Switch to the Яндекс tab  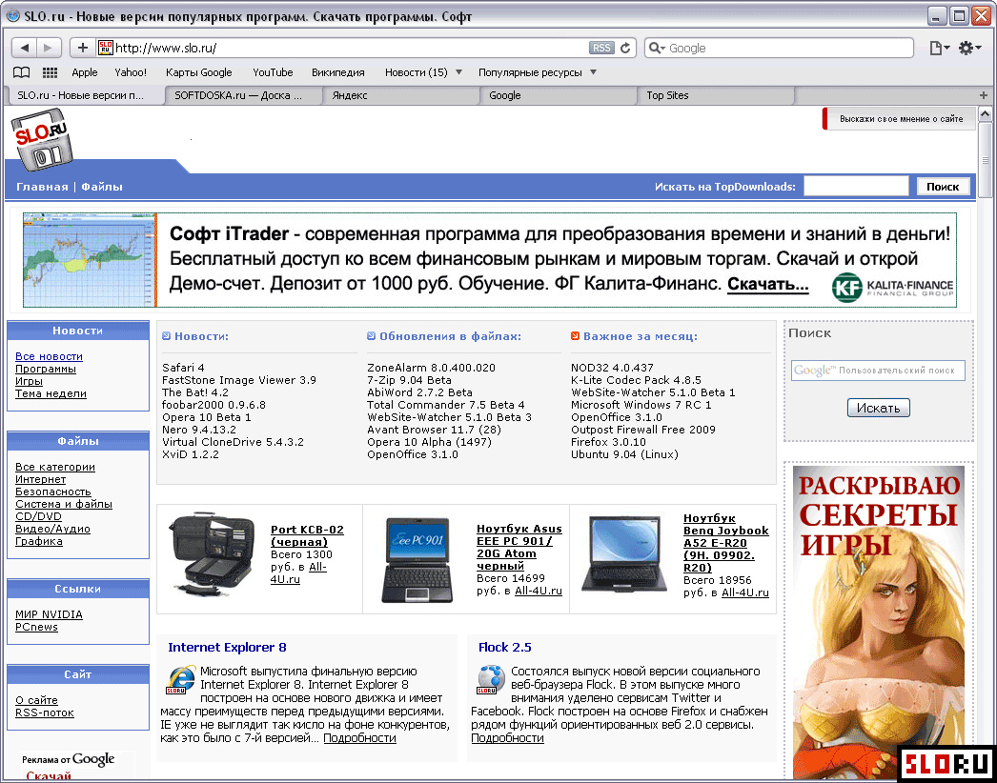pyautogui.click(x=400, y=95)
